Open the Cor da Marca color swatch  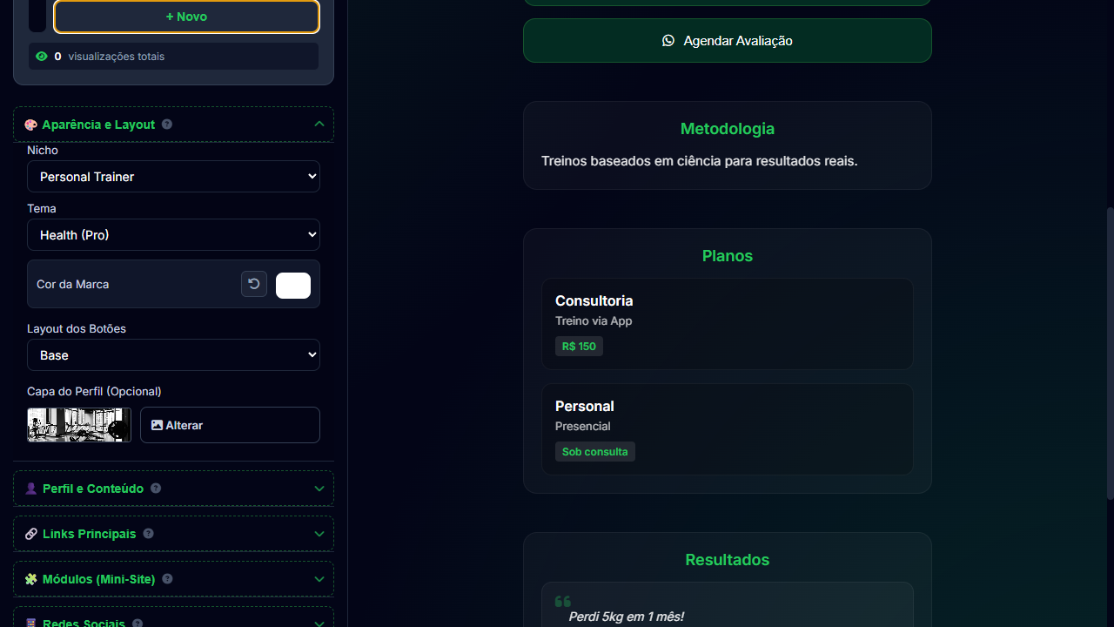293,285
